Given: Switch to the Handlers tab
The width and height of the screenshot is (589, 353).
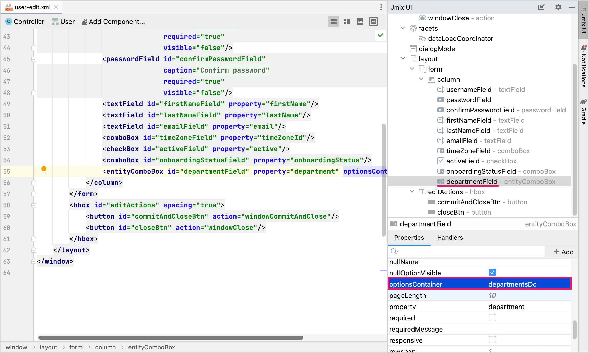Looking at the screenshot, I should point(450,238).
